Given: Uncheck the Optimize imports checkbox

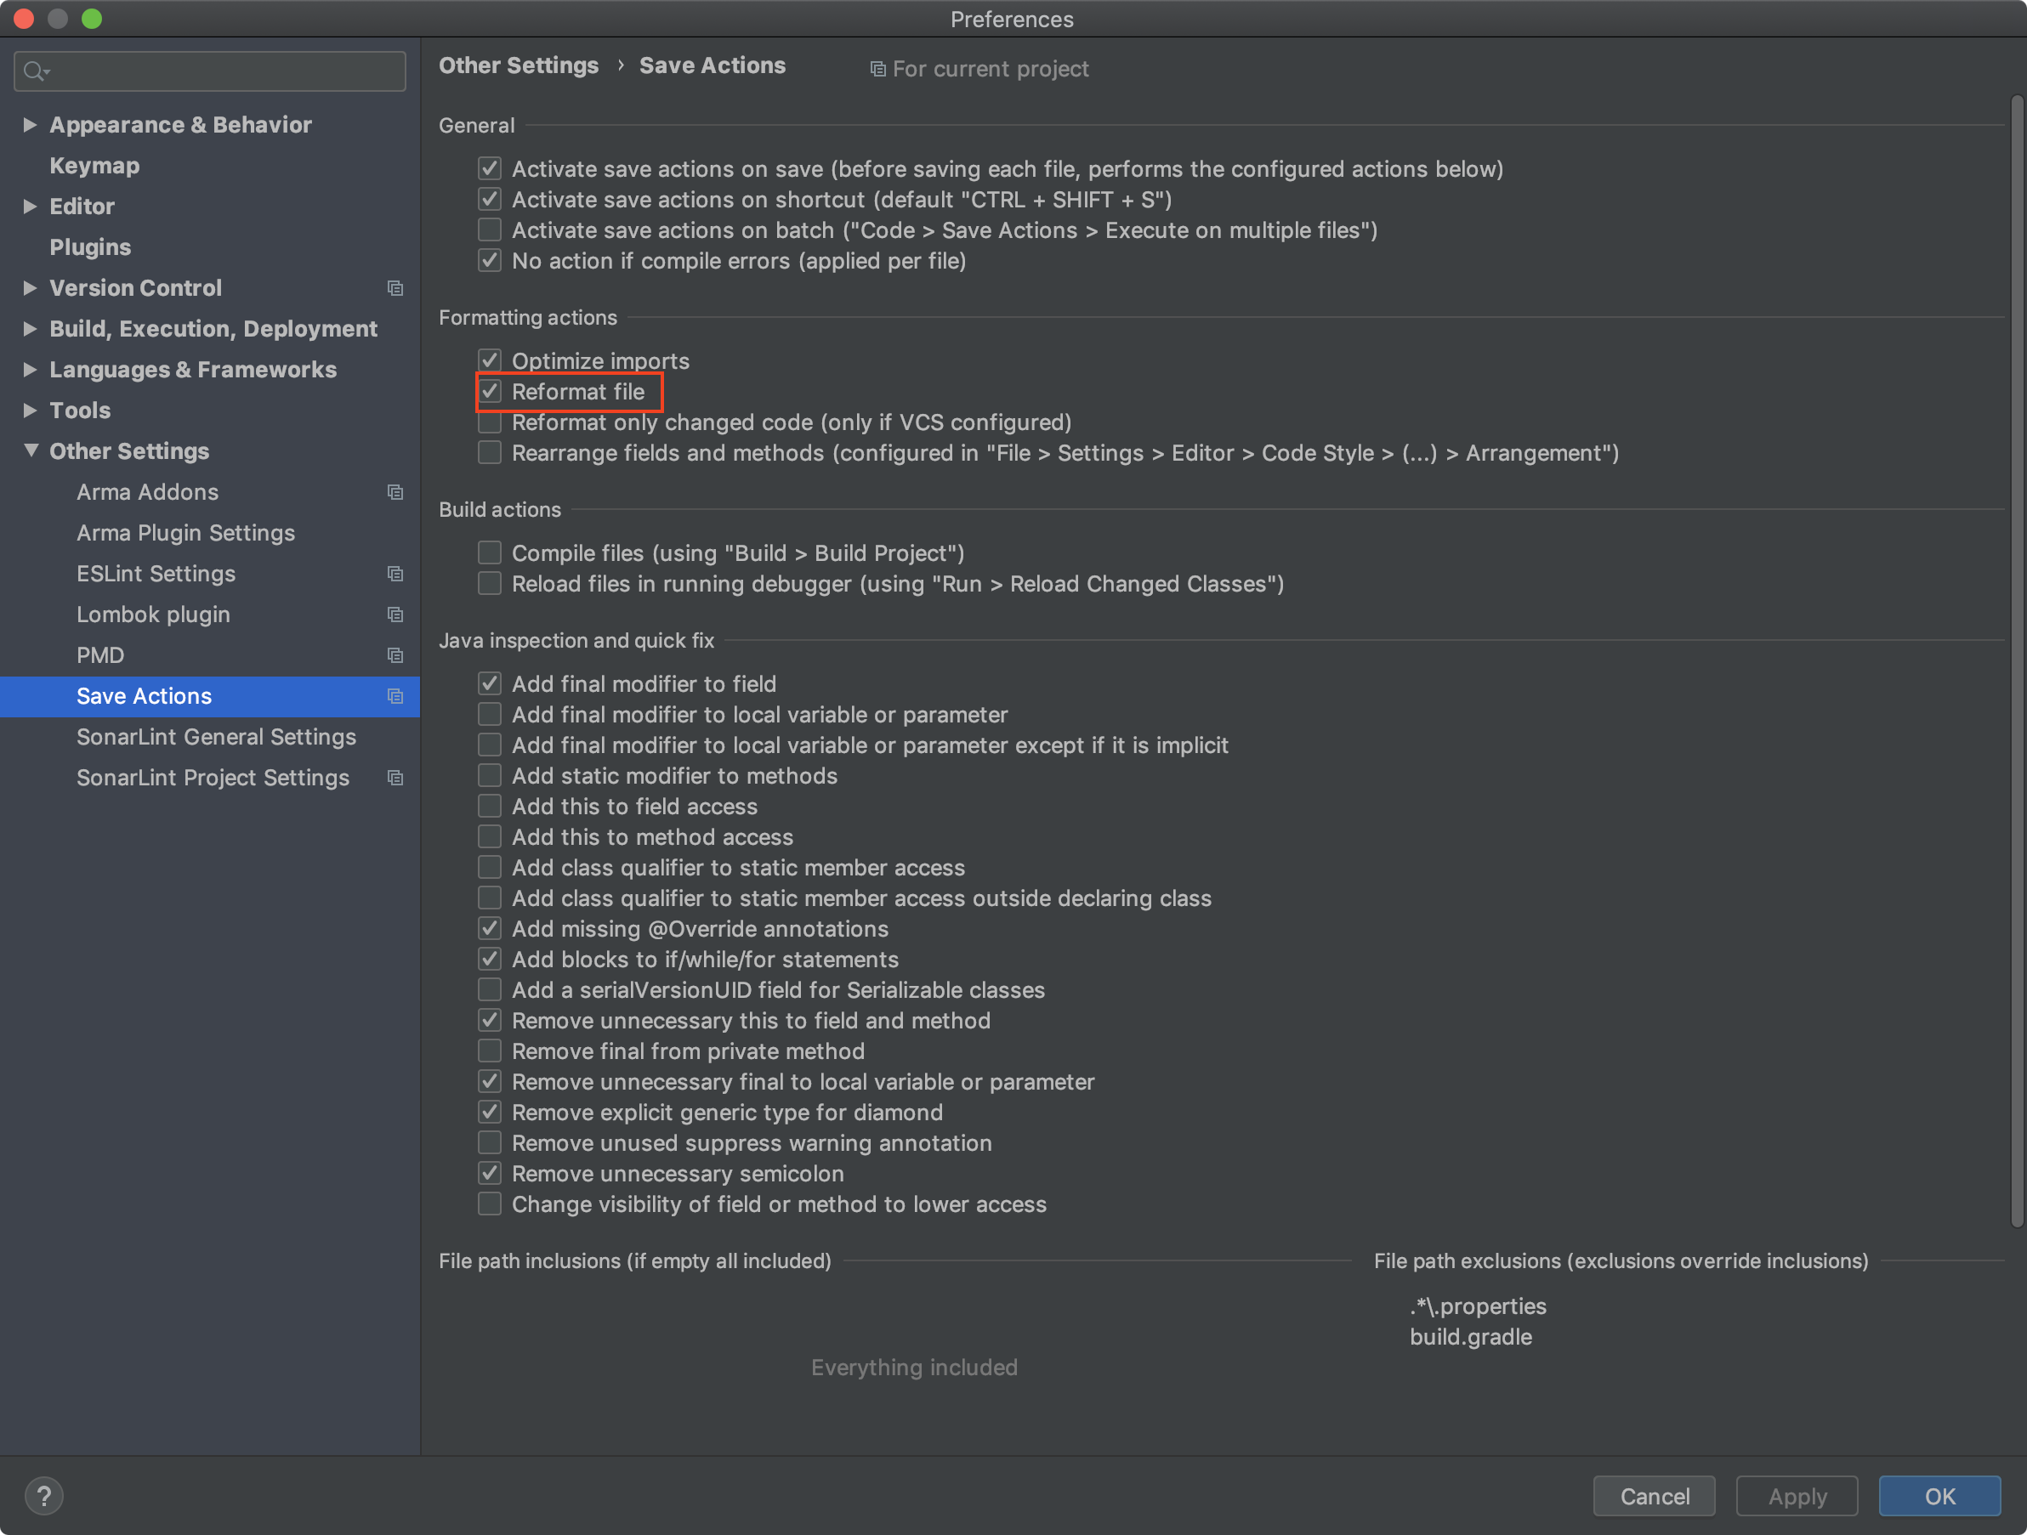Looking at the screenshot, I should [490, 361].
